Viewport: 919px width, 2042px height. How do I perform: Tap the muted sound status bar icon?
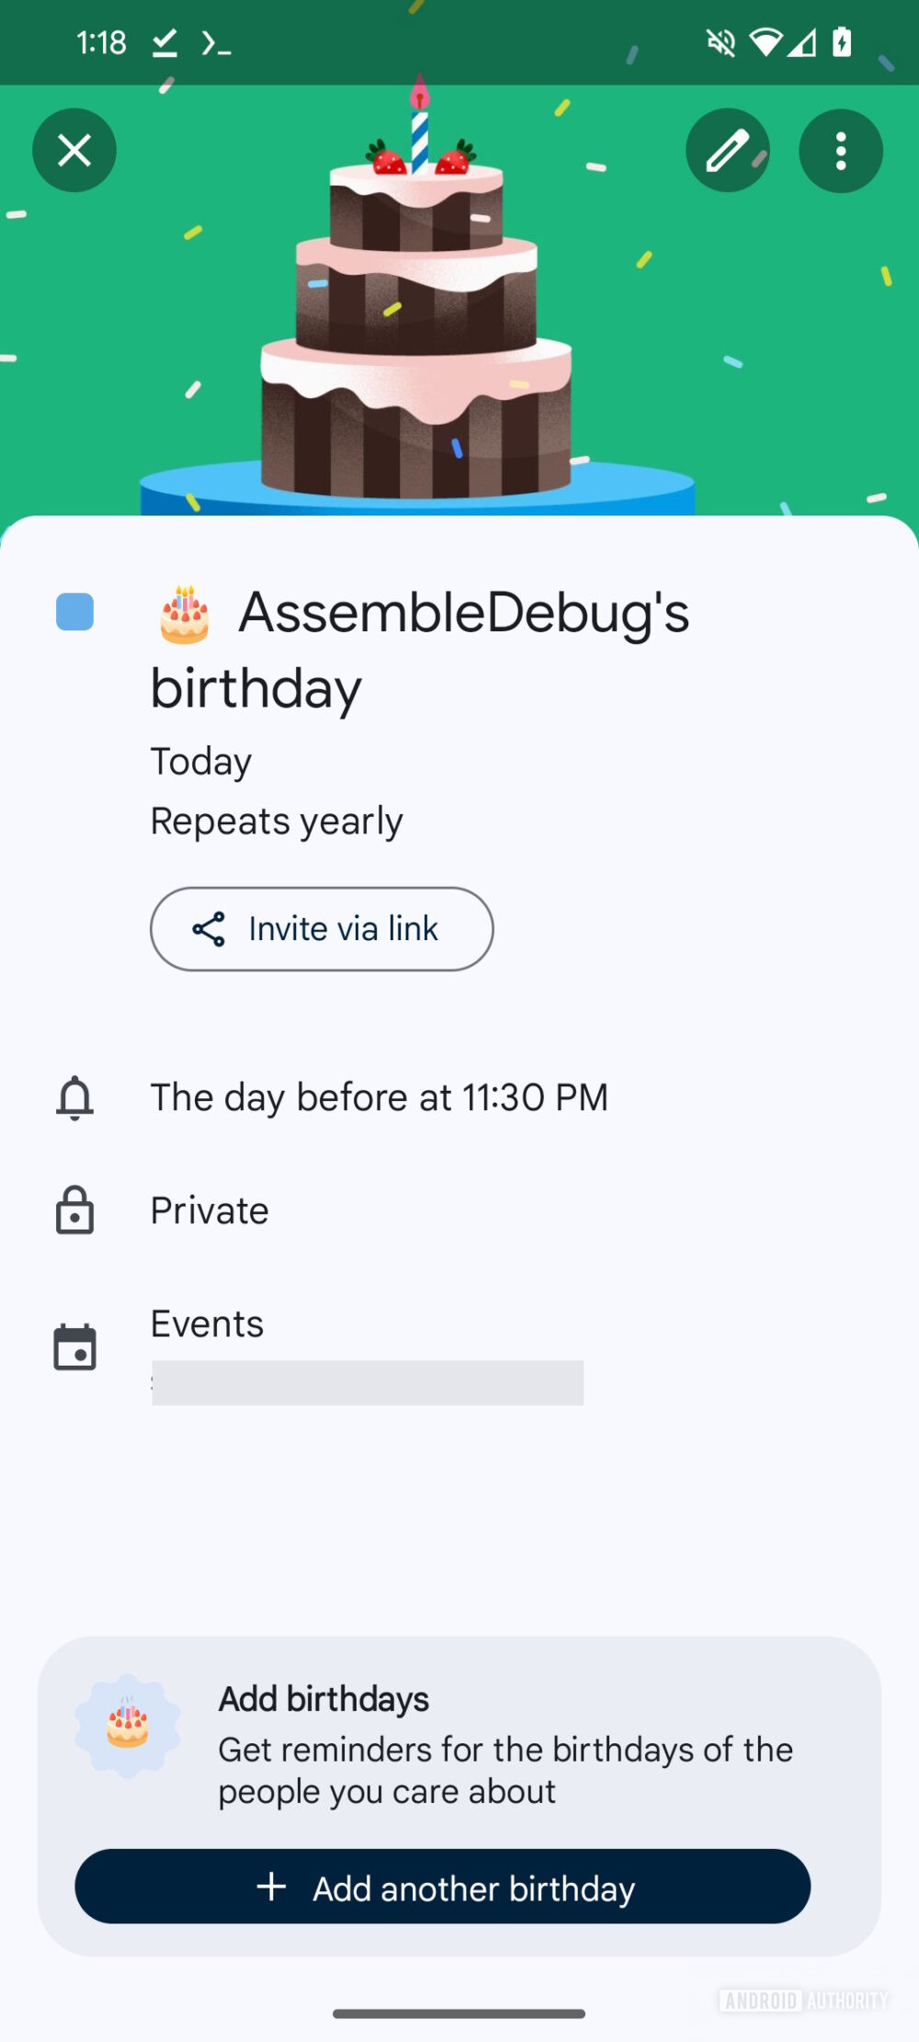(720, 42)
